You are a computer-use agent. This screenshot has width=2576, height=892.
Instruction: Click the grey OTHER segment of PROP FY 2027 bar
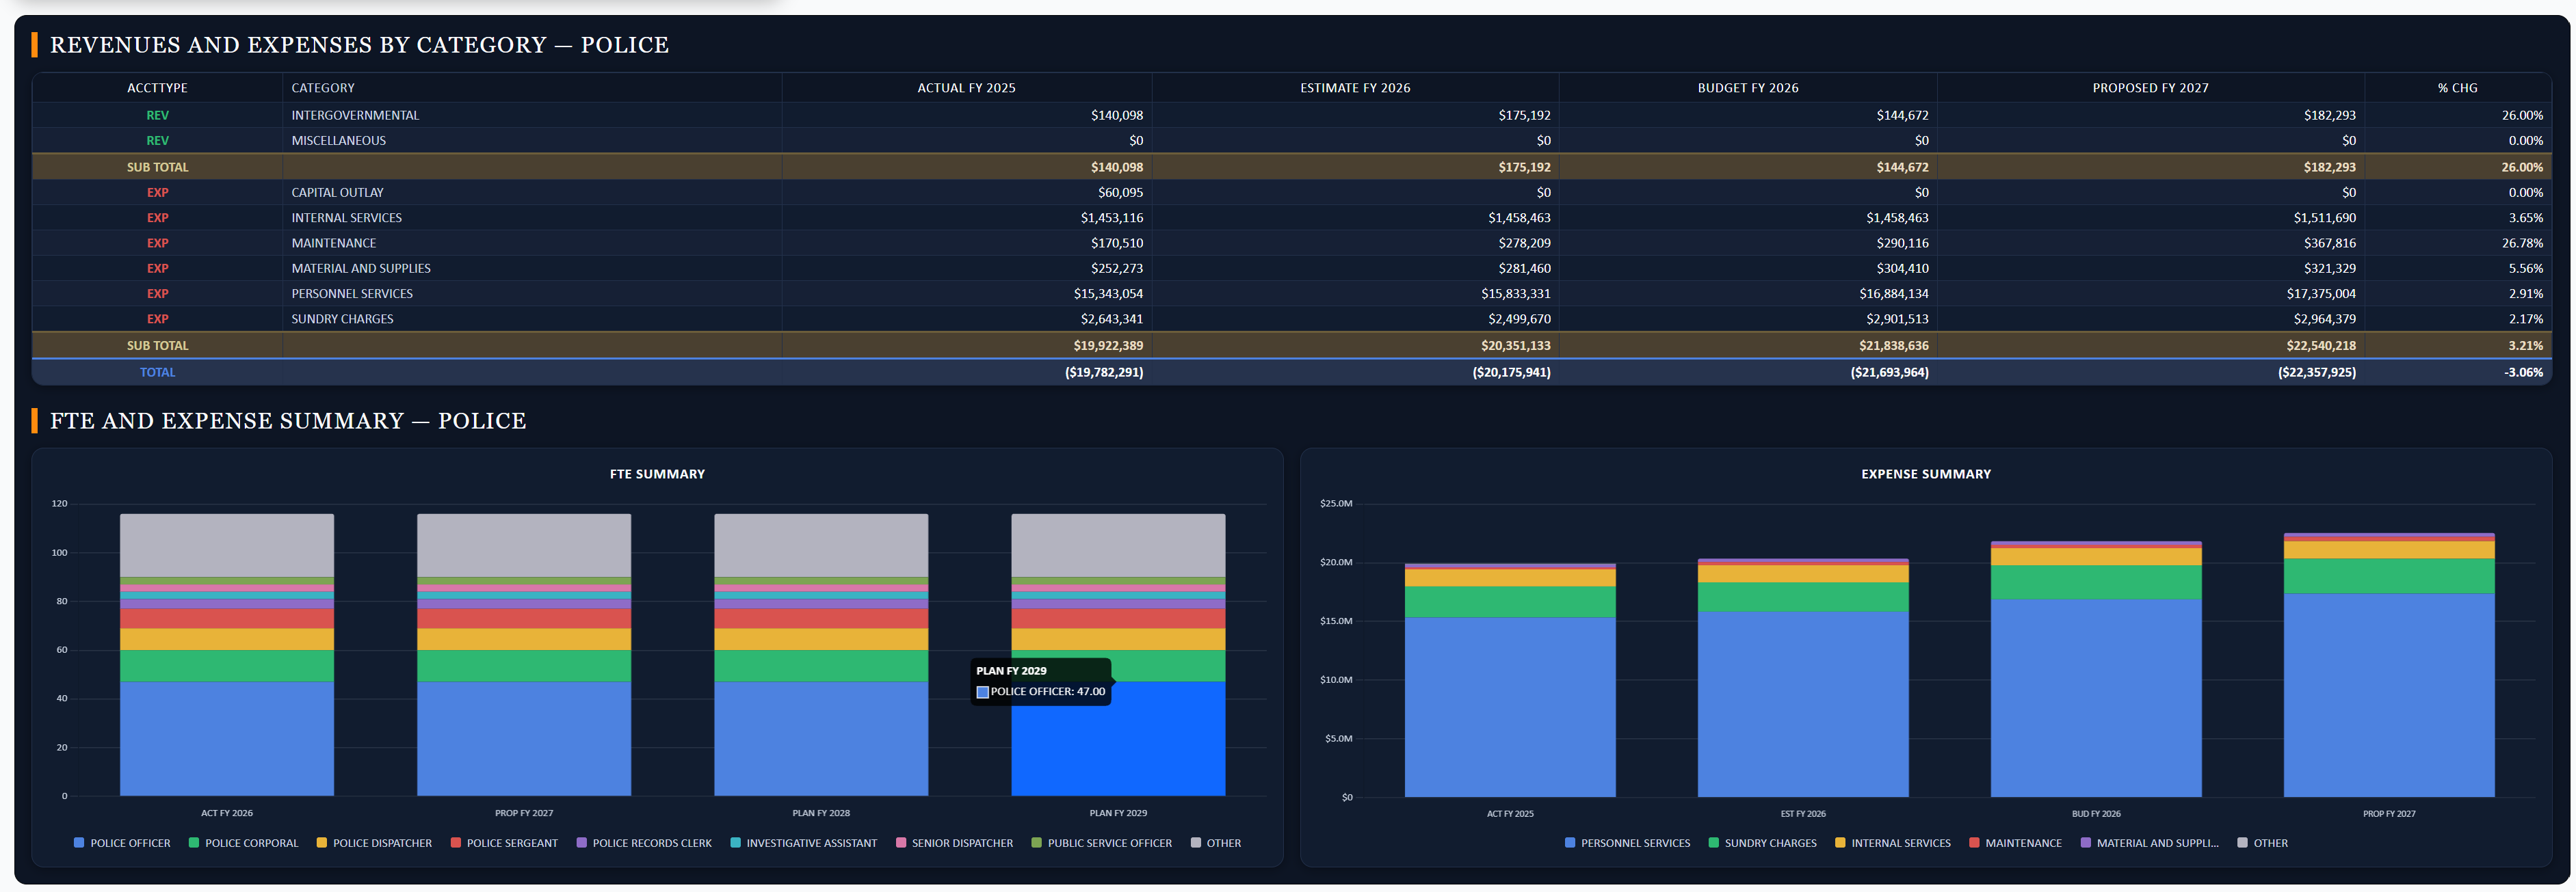524,545
